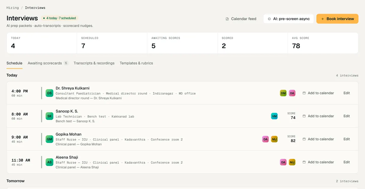Add to calendar text for Gopika Mohan
365x189 pixels.
coord(321,139)
